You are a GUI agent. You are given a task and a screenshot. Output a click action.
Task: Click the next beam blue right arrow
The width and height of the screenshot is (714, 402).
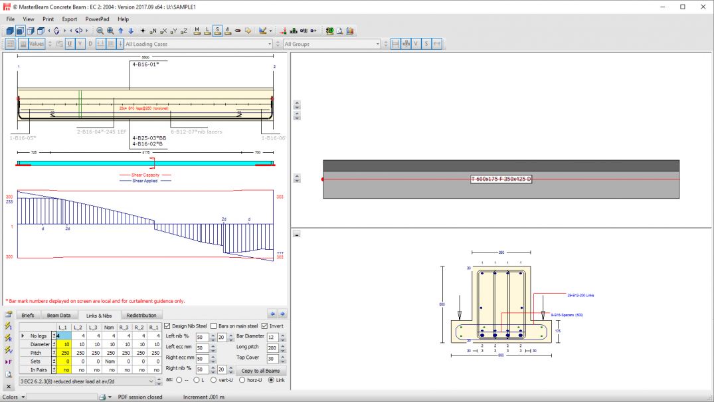282,314
